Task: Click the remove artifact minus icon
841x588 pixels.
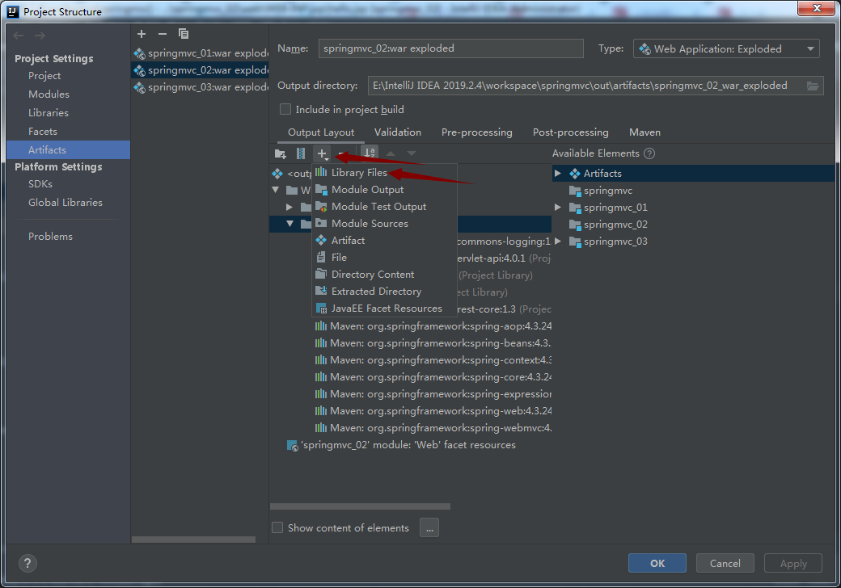Action: point(162,34)
